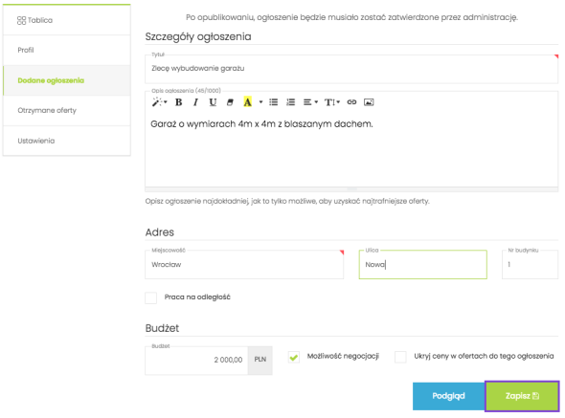The image size is (565, 418).
Task: Apply the yellow highlight color A
Action: click(248, 102)
